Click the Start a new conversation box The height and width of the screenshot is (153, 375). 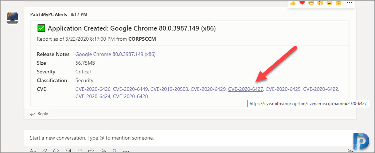[190, 138]
